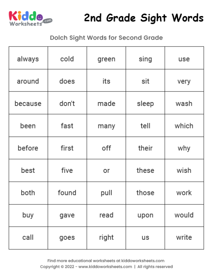Click the smiley face in the logo
The width and height of the screenshot is (213, 276).
coord(39,17)
